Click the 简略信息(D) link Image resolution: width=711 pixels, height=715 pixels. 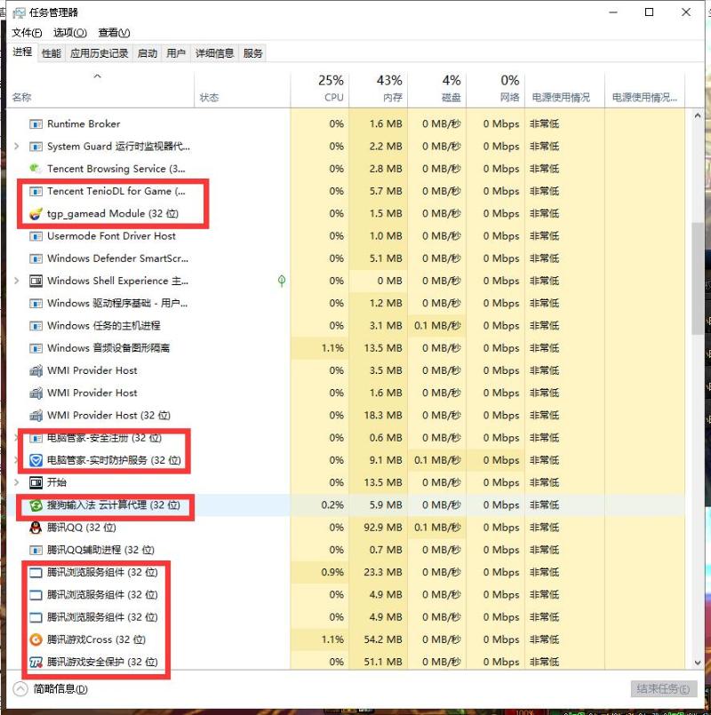click(60, 689)
